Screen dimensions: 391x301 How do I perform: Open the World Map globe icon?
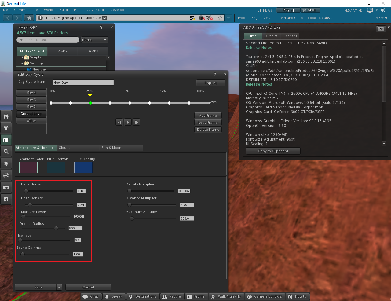6,163
